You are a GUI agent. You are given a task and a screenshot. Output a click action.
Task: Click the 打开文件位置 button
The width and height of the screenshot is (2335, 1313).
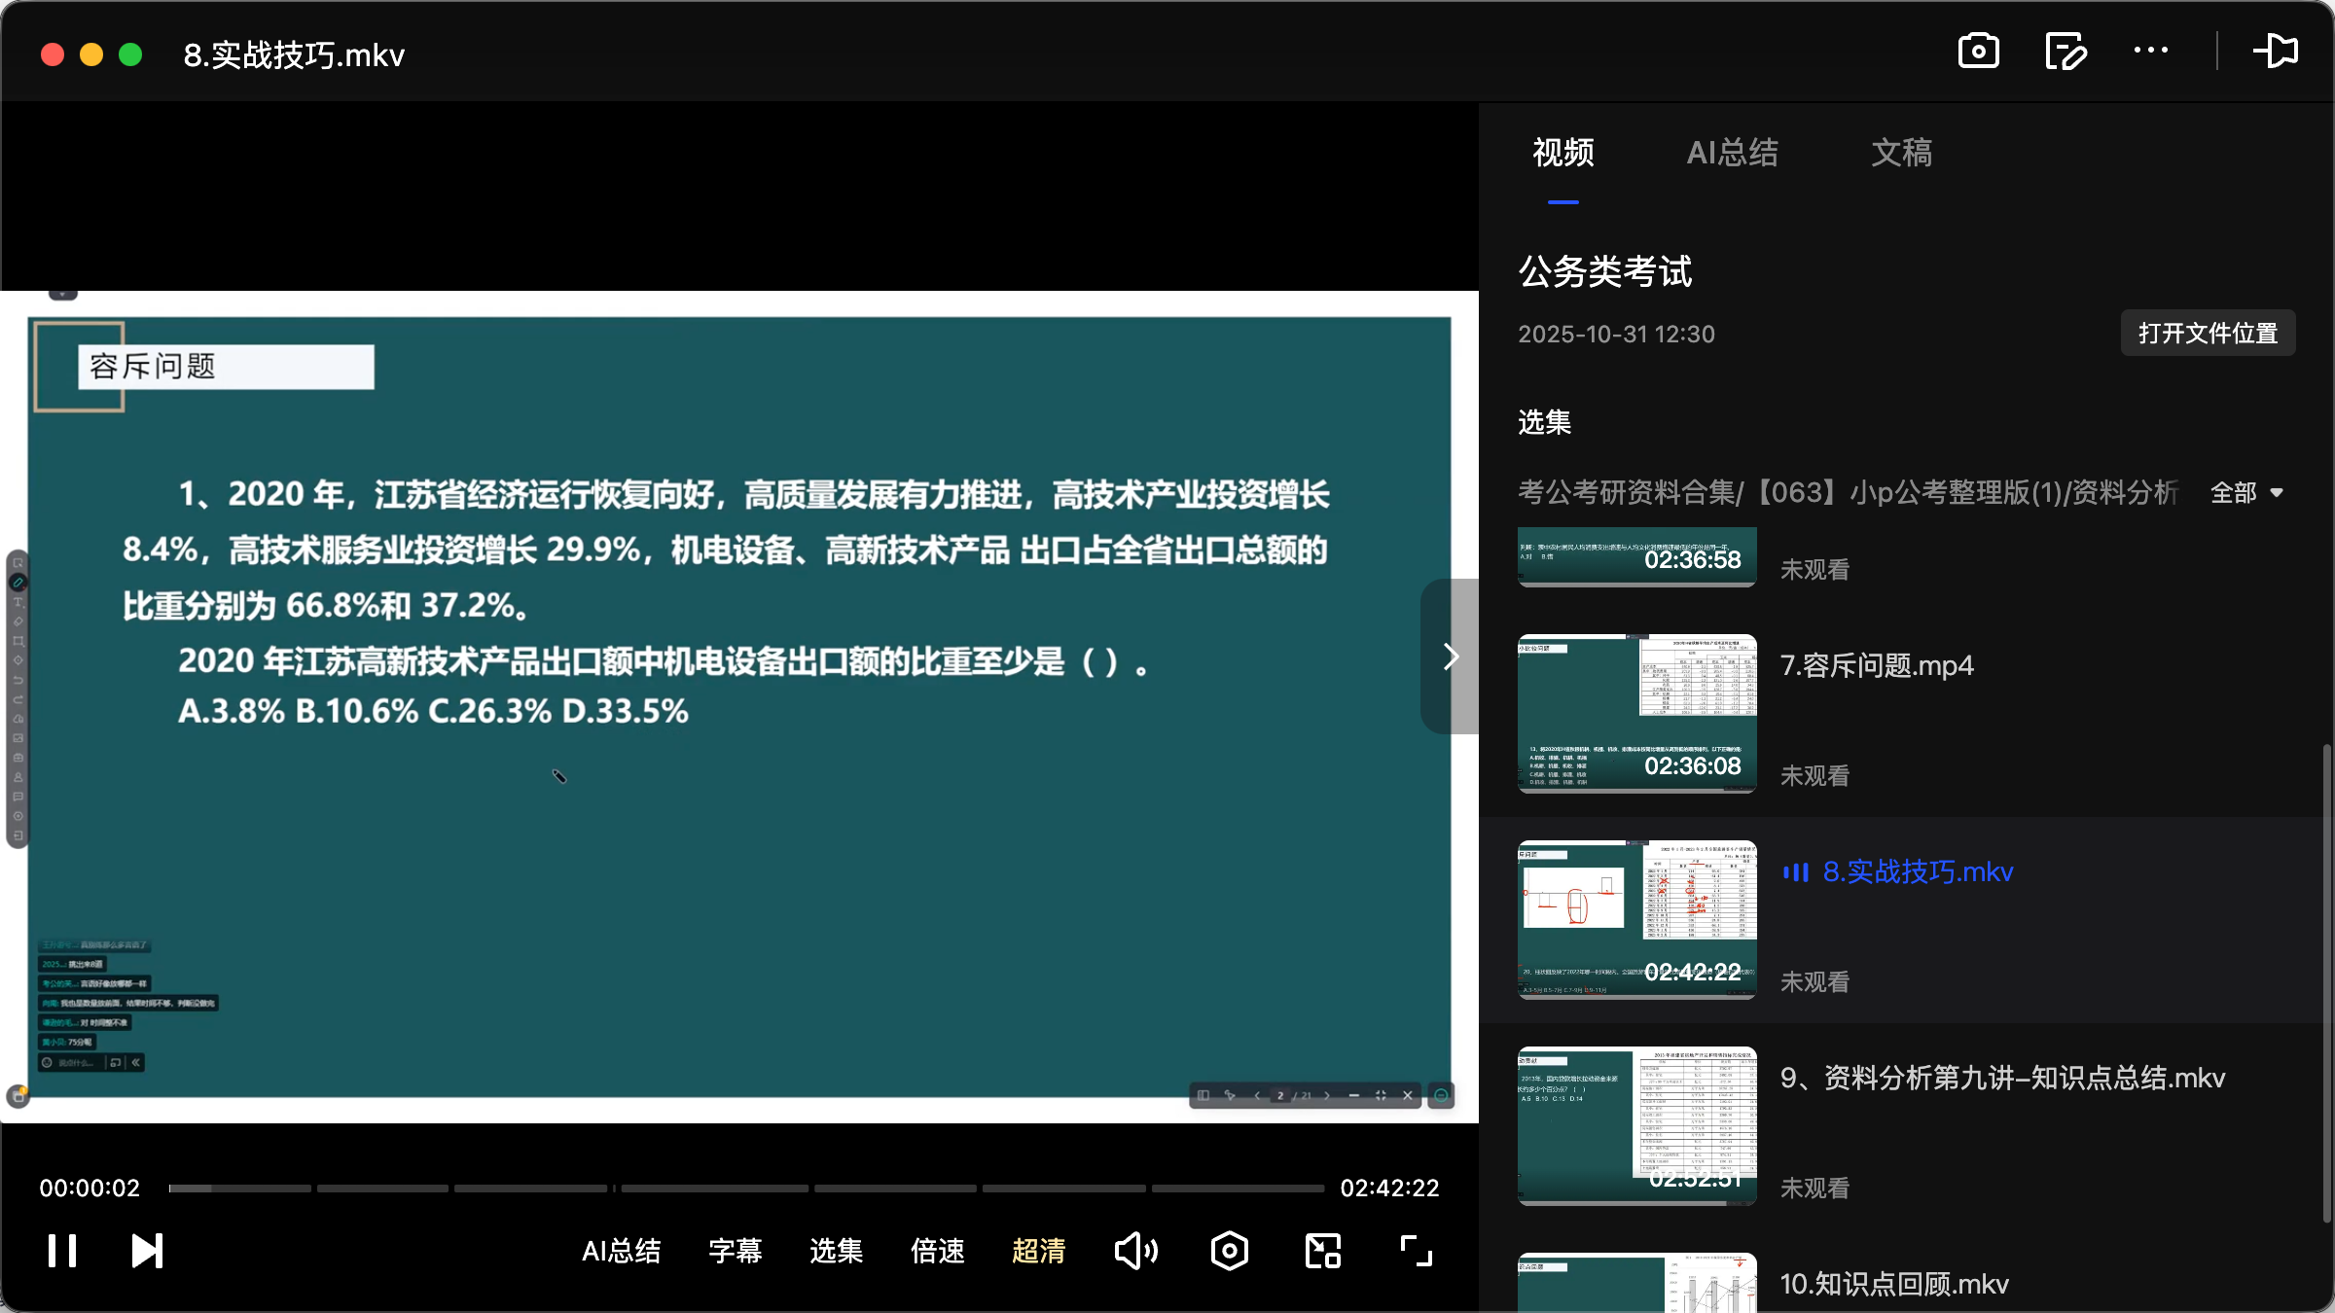coord(2208,333)
